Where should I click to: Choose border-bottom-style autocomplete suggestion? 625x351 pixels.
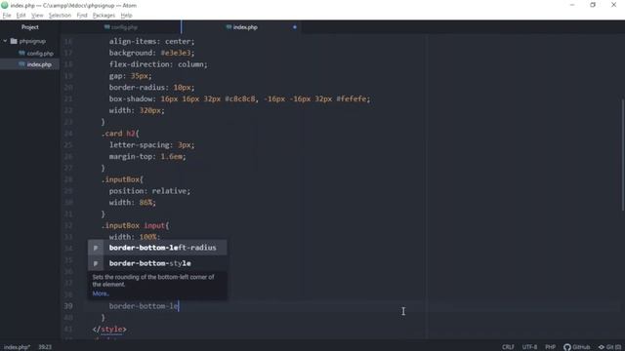[x=157, y=263]
